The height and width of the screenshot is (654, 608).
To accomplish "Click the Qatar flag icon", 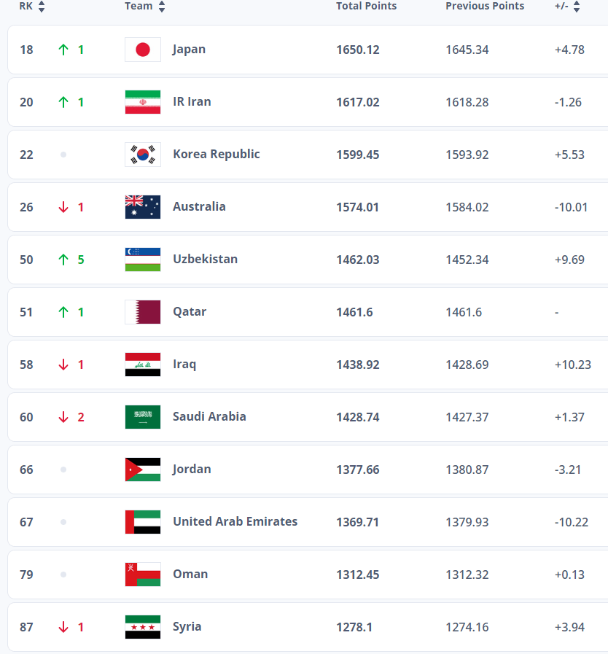I will 143,312.
